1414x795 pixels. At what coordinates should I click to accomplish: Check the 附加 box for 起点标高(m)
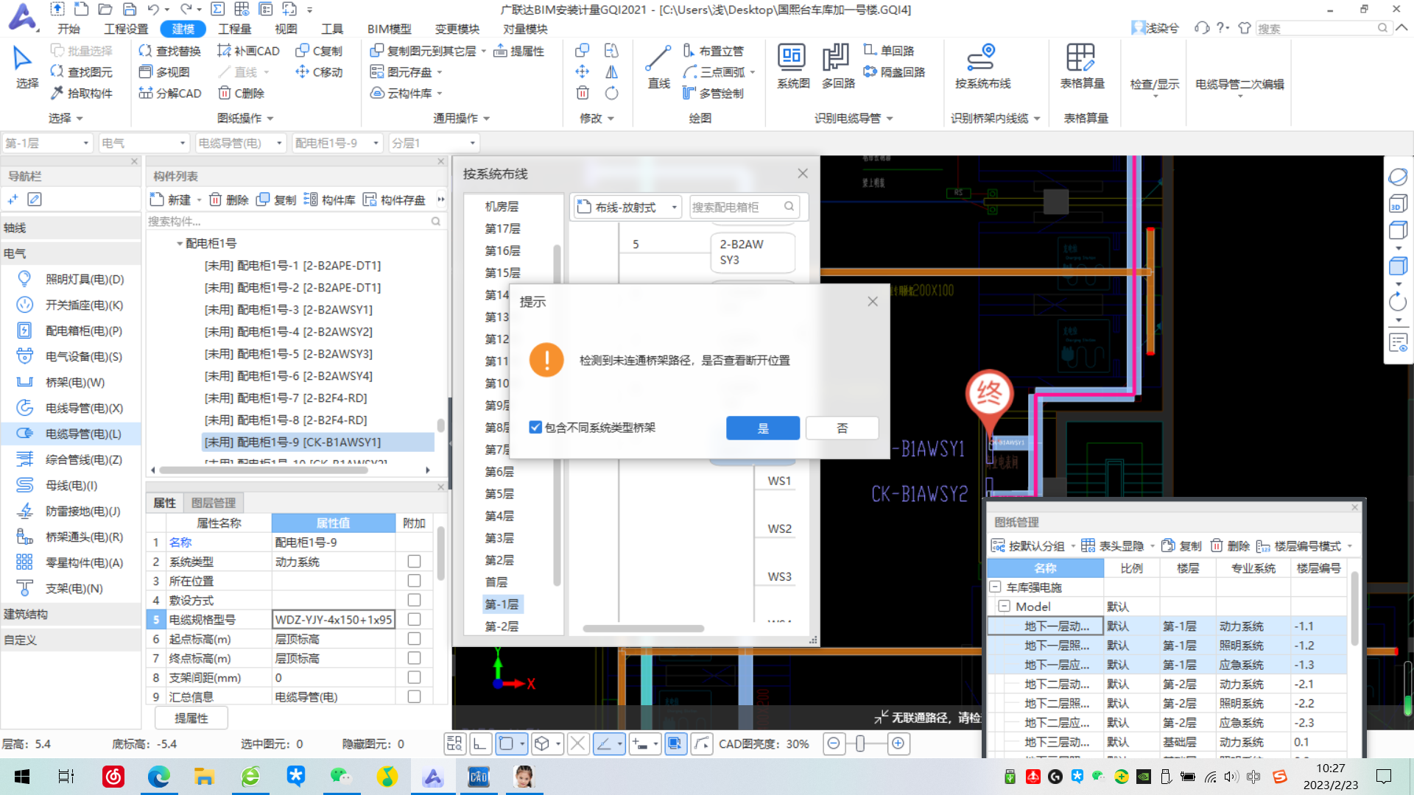click(x=414, y=639)
